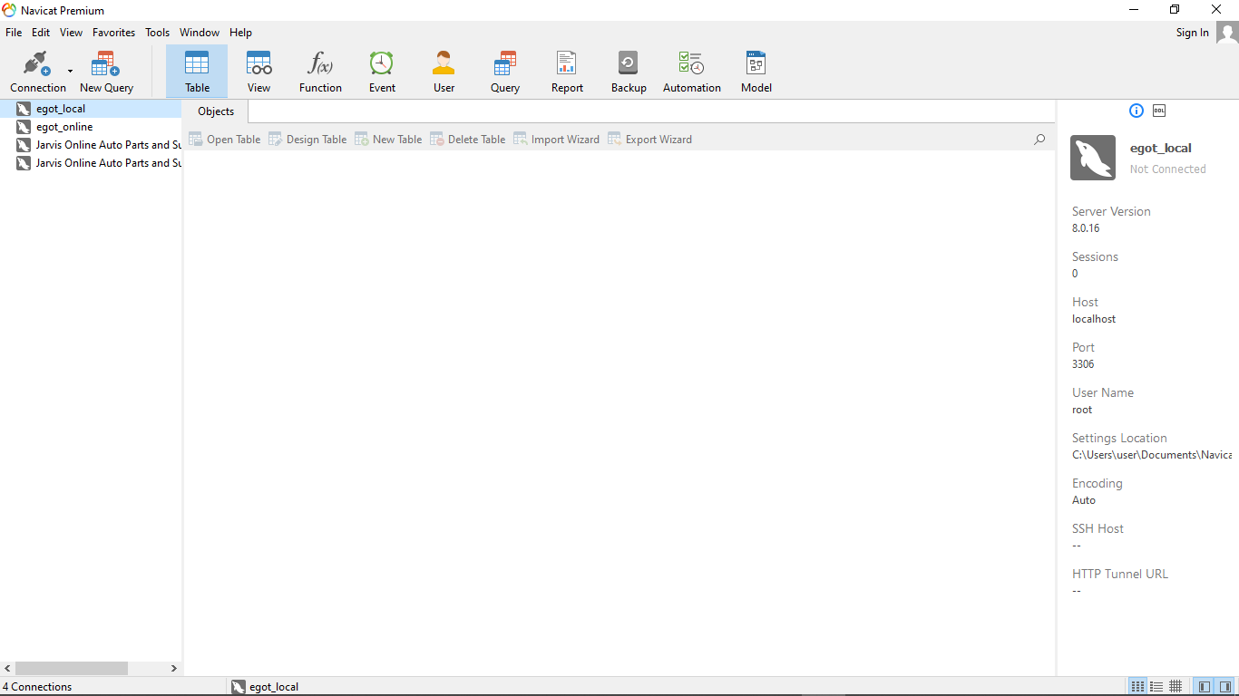Show the DDL panel icon

(1159, 111)
